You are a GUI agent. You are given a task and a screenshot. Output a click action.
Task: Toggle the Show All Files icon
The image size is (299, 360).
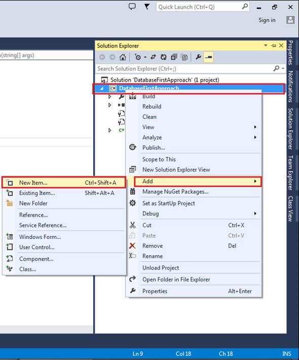(x=184, y=57)
